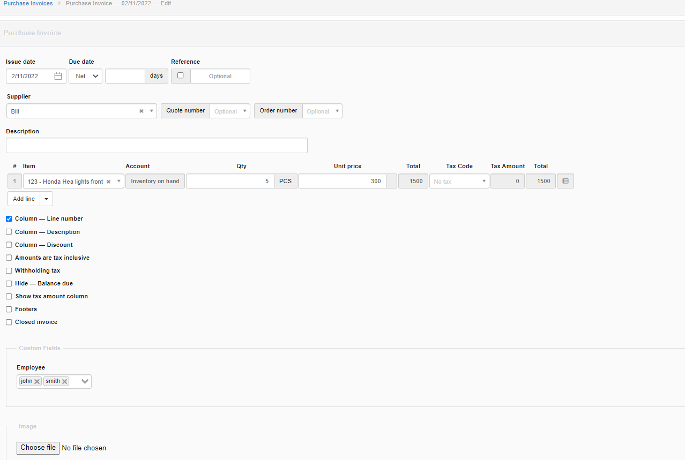This screenshot has height=460, width=685.
Task: Remove the john employee tag
Action: pos(37,381)
